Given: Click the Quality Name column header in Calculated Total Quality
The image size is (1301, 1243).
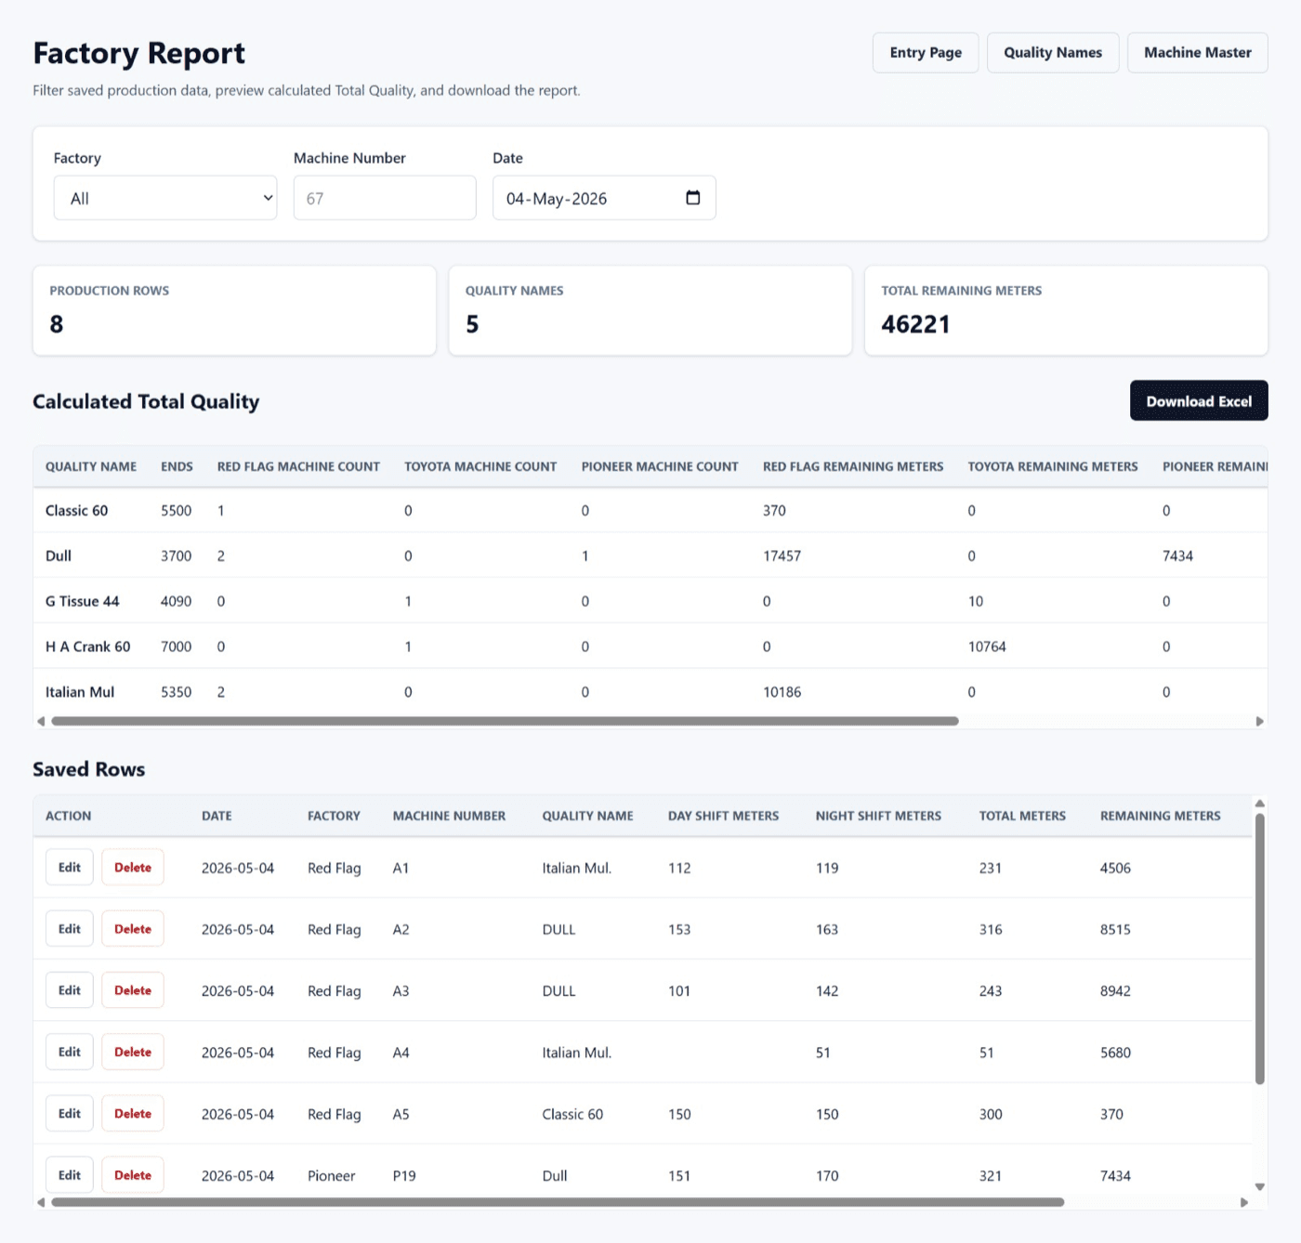Looking at the screenshot, I should [91, 466].
